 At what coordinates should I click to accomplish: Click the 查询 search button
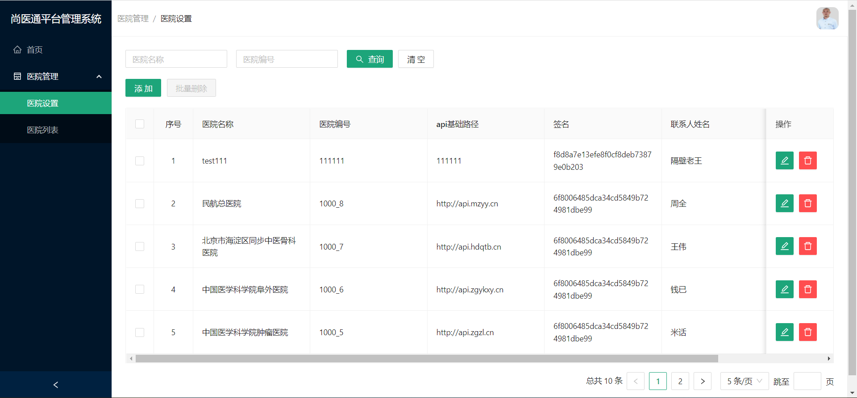[370, 59]
